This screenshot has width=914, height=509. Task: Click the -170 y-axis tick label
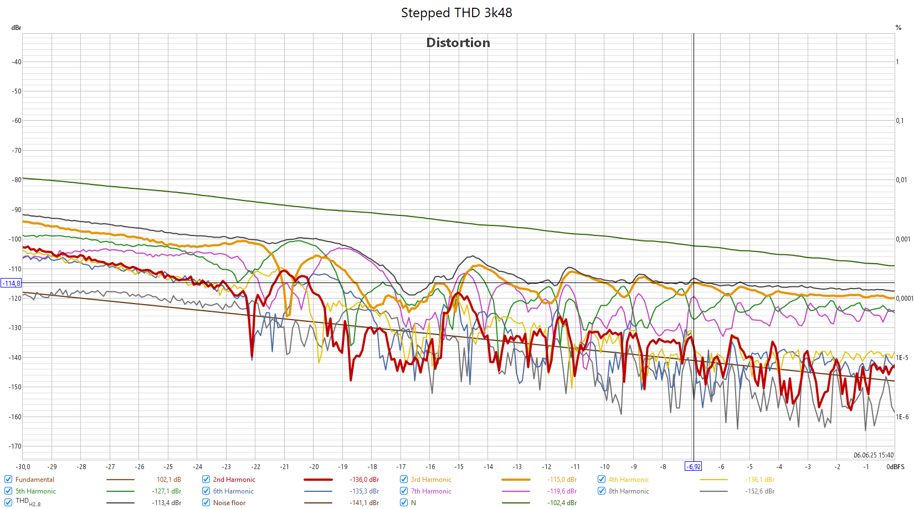(15, 446)
